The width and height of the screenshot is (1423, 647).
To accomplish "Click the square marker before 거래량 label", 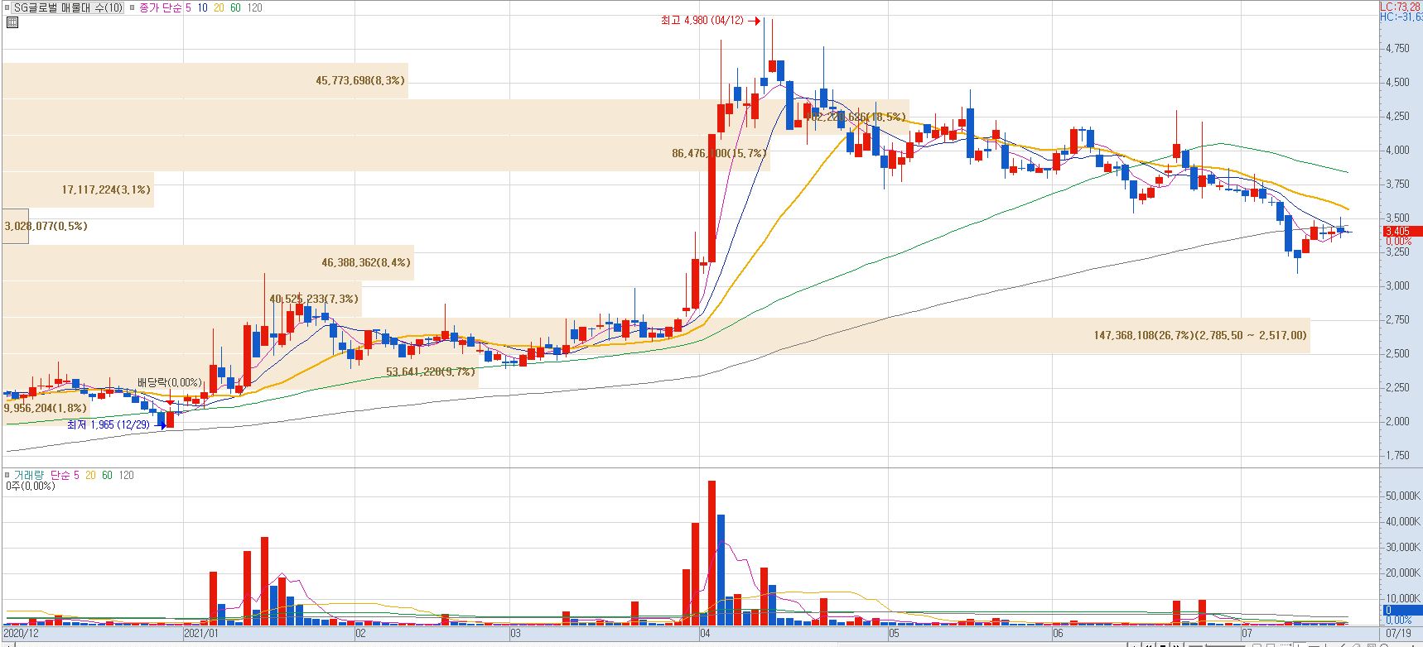I will coord(7,475).
